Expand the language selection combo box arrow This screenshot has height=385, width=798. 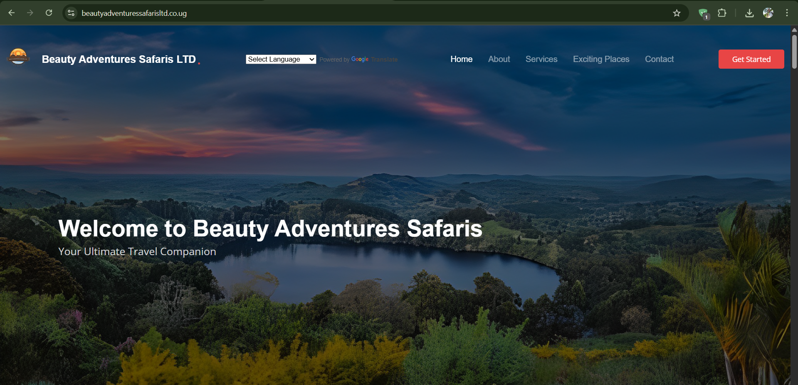pos(311,59)
